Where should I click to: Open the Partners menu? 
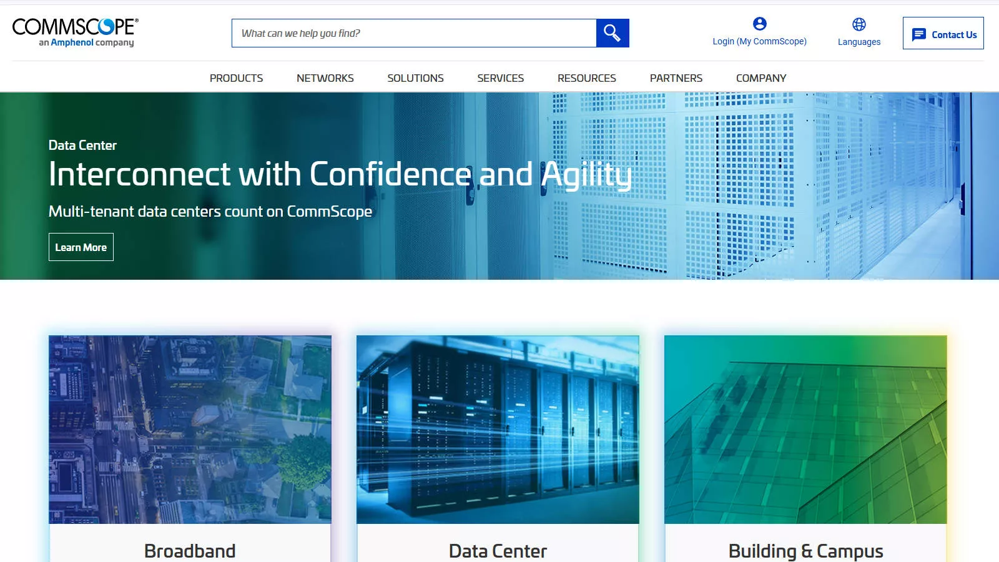point(676,78)
